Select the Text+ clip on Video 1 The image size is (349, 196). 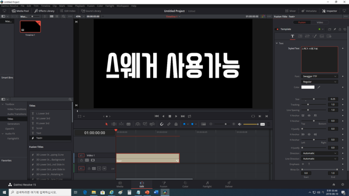pos(148,158)
